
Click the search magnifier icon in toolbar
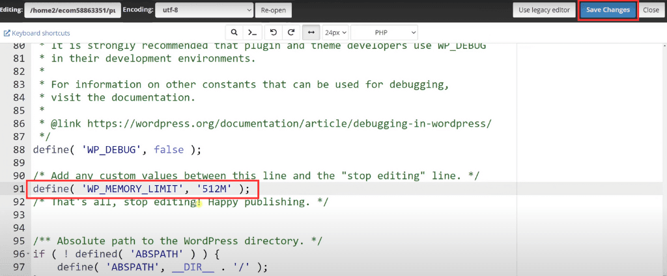coord(234,32)
